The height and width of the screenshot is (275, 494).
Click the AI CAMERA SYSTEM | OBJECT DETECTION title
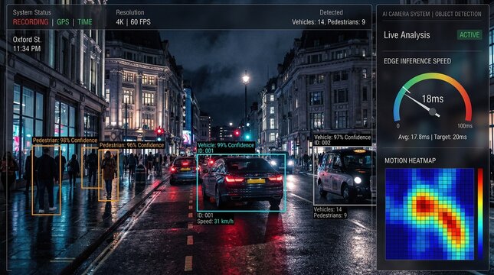point(432,15)
